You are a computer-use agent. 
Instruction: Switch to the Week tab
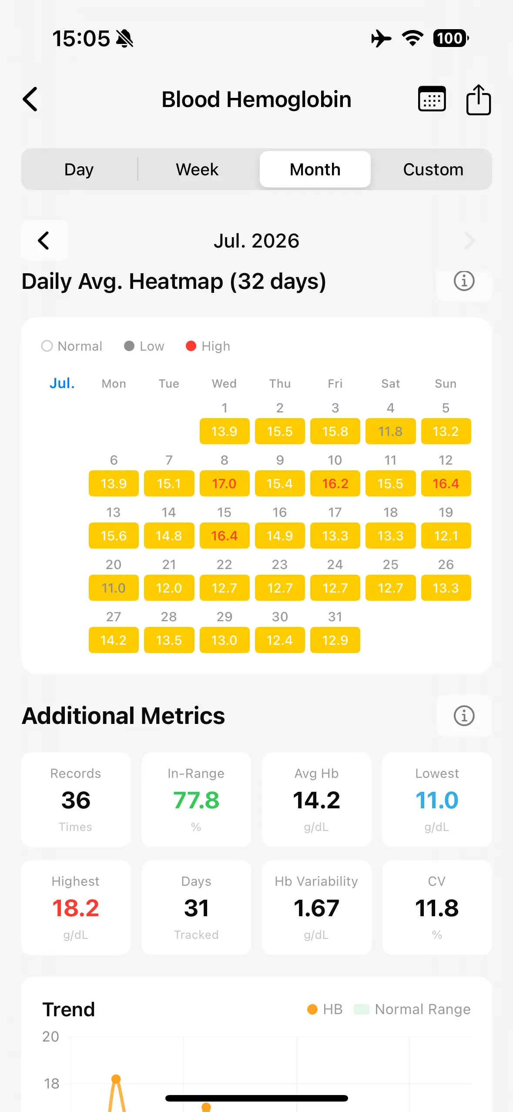click(x=197, y=169)
